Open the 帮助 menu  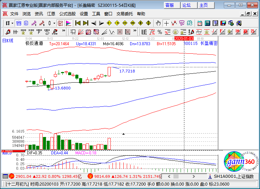[141, 14]
